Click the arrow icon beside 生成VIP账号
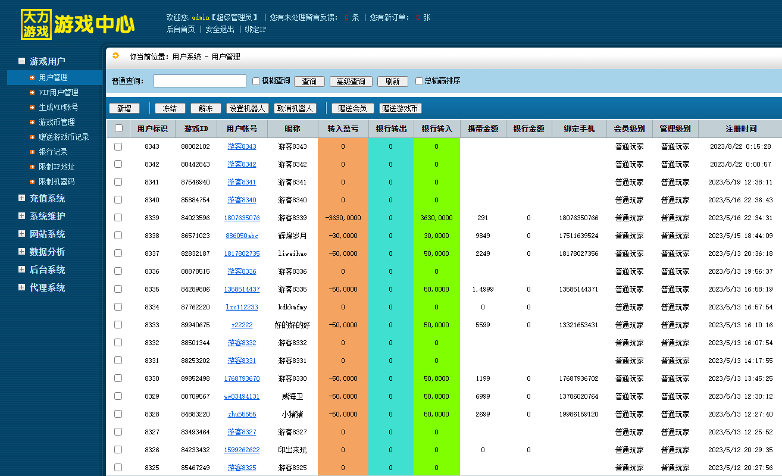This screenshot has height=476, width=782. [32, 107]
